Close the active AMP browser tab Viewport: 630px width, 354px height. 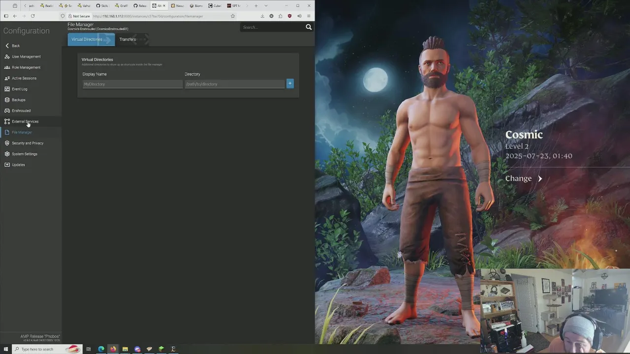pyautogui.click(x=164, y=6)
